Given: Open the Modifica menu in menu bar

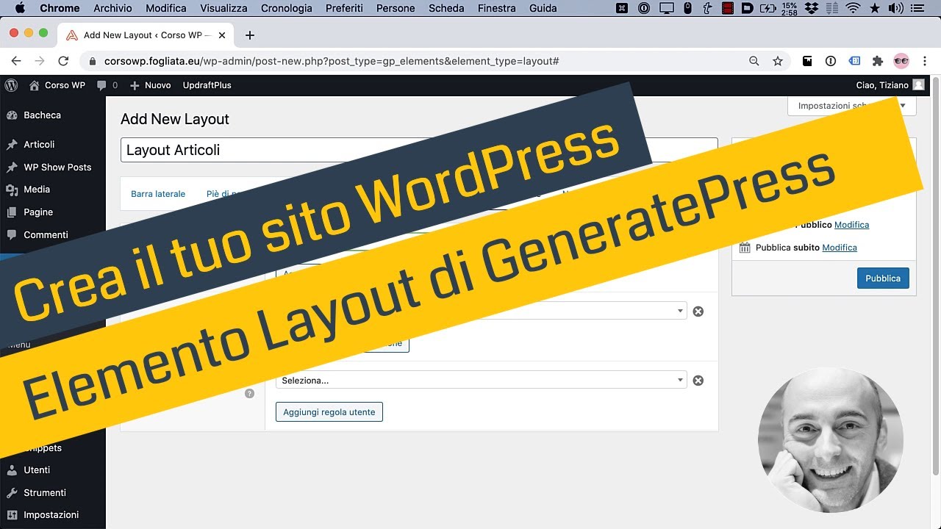Looking at the screenshot, I should pos(166,8).
